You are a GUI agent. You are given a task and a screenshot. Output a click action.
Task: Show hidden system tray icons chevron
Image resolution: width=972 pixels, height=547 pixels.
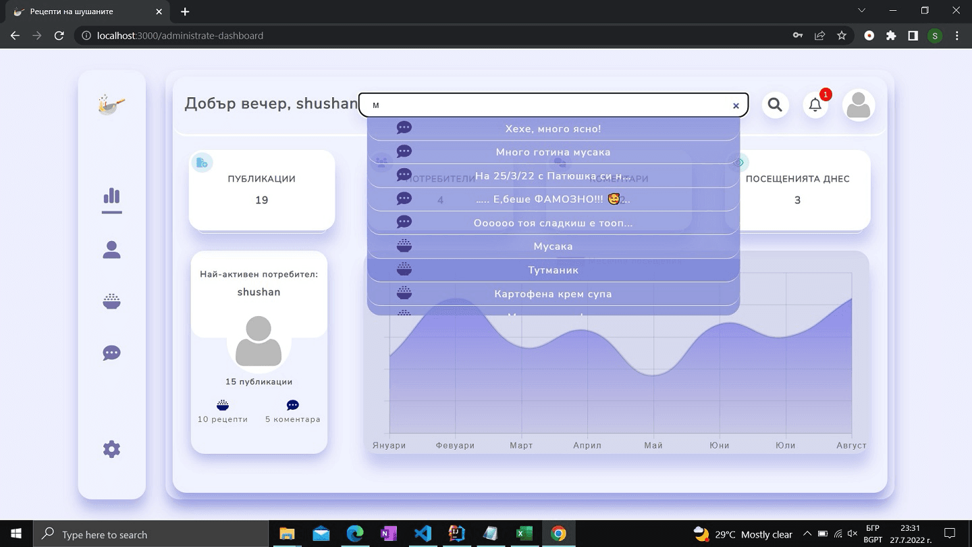tap(807, 533)
